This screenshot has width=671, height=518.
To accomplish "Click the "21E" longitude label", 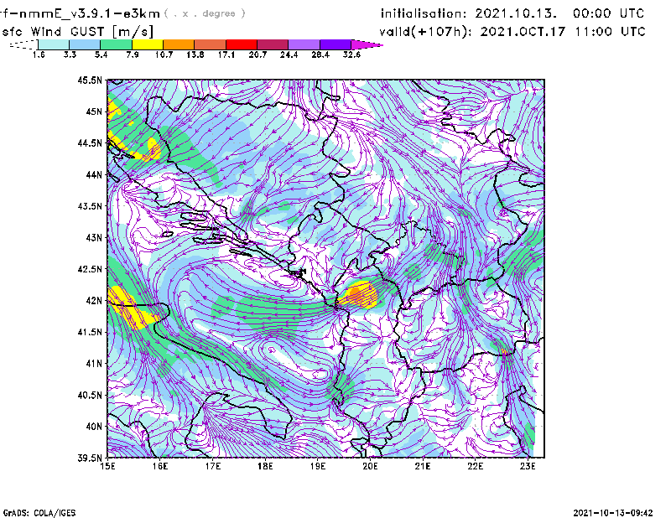I will point(423,466).
